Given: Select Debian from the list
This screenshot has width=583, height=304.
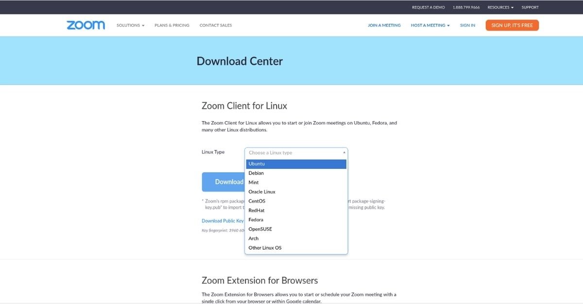Looking at the screenshot, I should [x=296, y=173].
